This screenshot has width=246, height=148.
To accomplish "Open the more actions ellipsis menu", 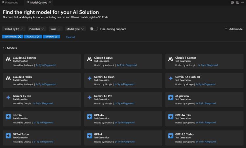I will click(x=242, y=2).
